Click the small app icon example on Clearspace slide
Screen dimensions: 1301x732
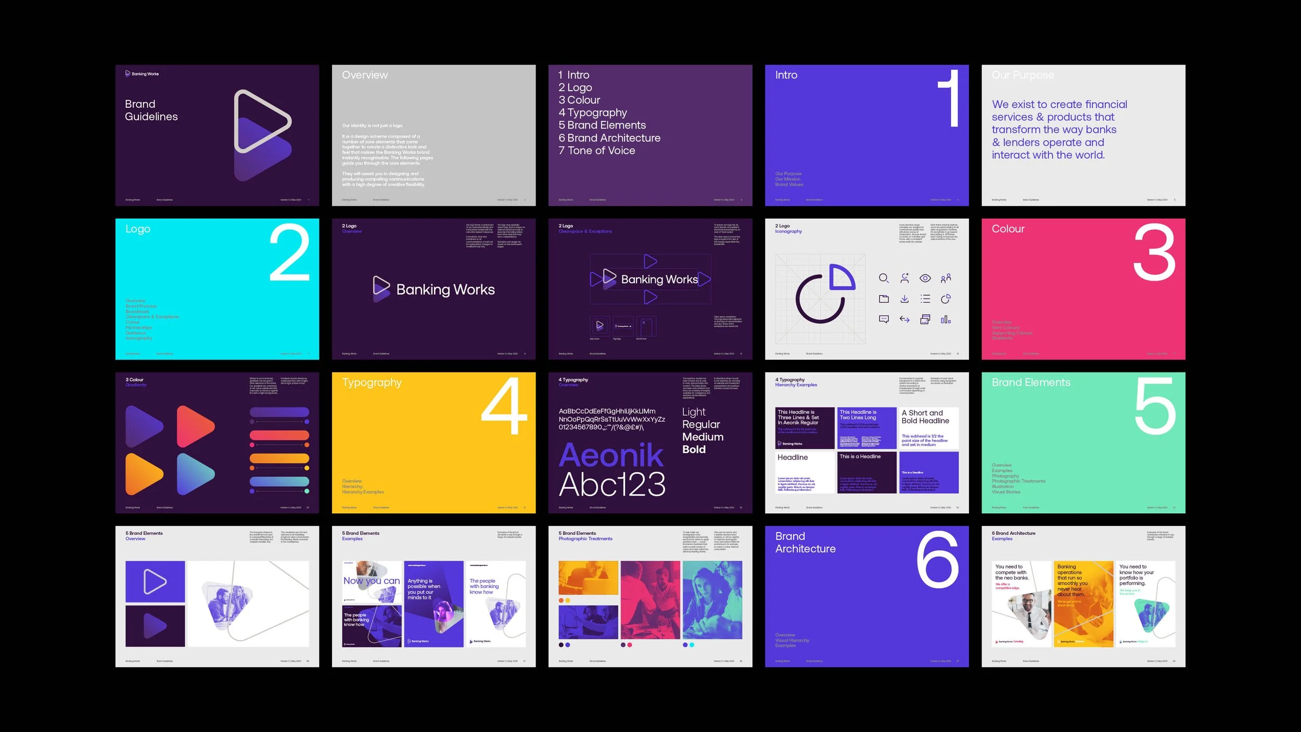pos(600,325)
